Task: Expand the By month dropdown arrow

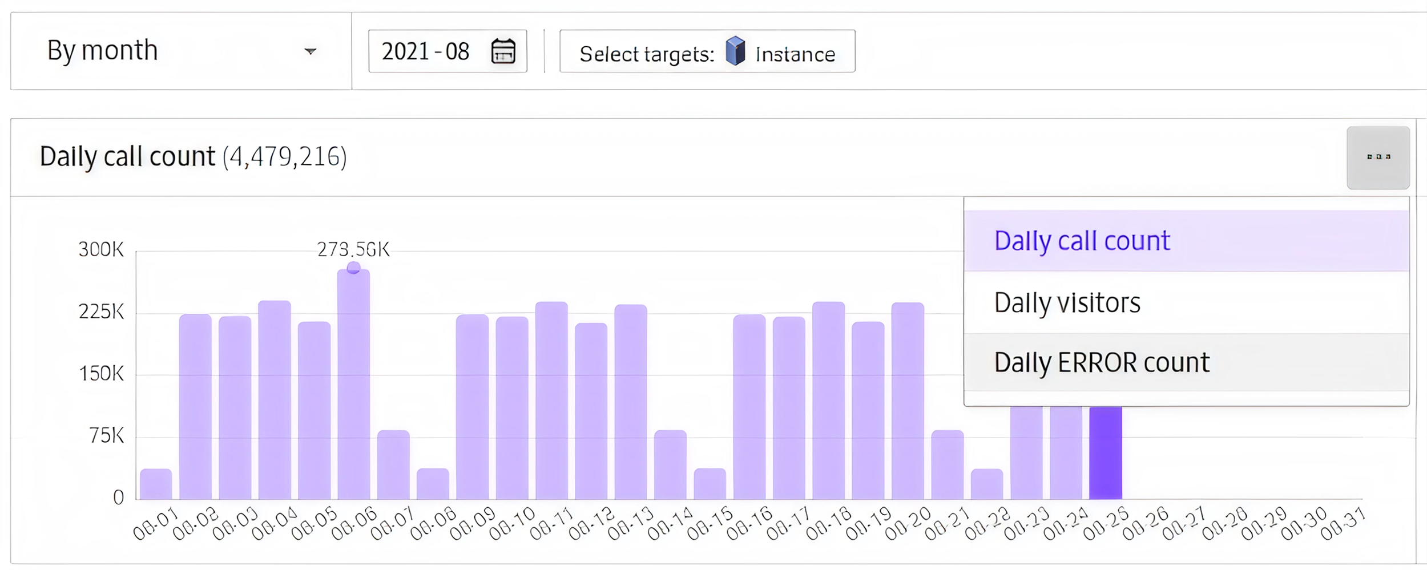Action: point(310,51)
